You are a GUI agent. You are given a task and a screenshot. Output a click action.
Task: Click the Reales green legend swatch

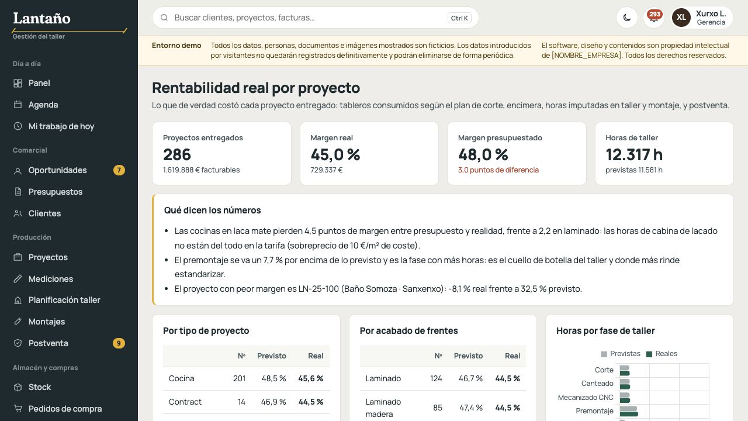tap(649, 354)
